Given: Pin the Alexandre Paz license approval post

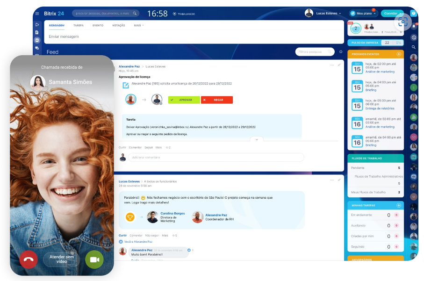Looking at the screenshot, I should (339, 65).
